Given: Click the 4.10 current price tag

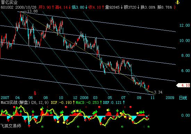Looking at the screenshot, I should [183, 85].
